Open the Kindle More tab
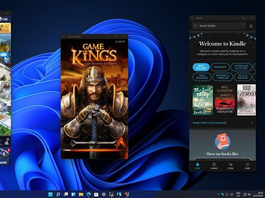Screen dimensions: 265x198 (247, 166)
